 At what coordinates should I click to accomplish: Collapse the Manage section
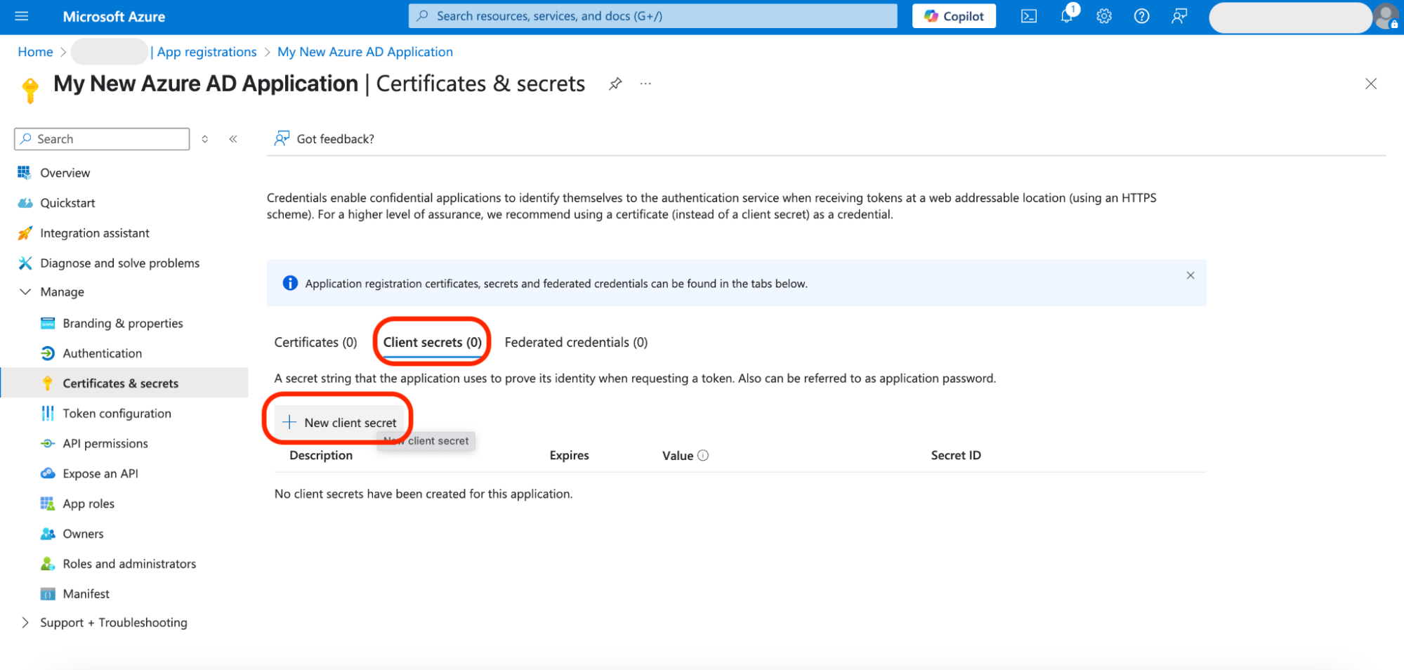(25, 292)
